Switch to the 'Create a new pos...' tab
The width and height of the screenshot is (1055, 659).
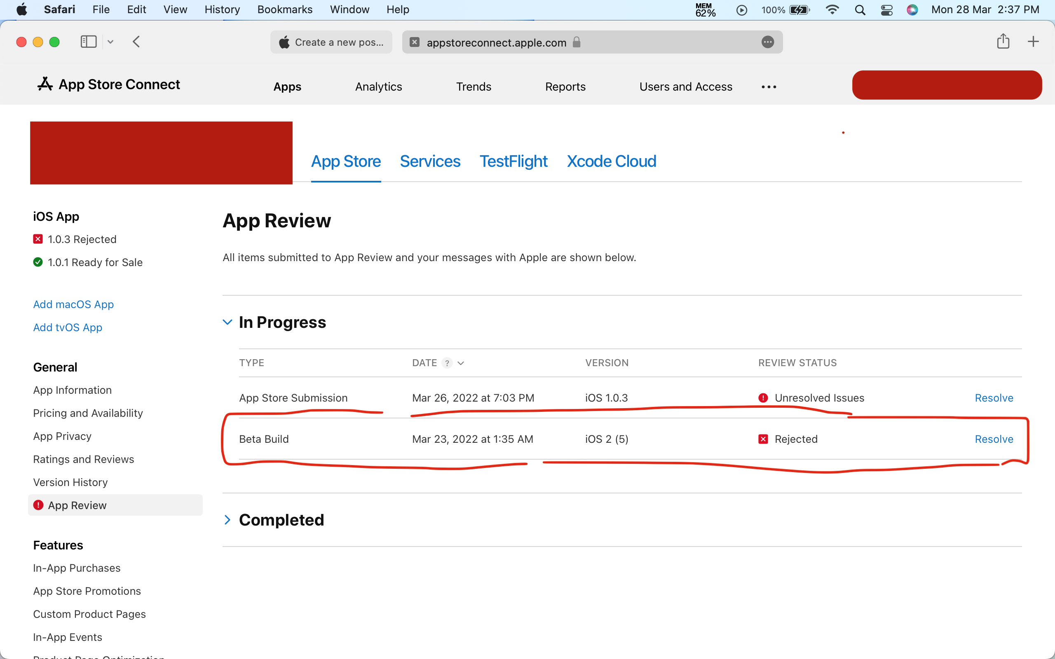click(331, 42)
